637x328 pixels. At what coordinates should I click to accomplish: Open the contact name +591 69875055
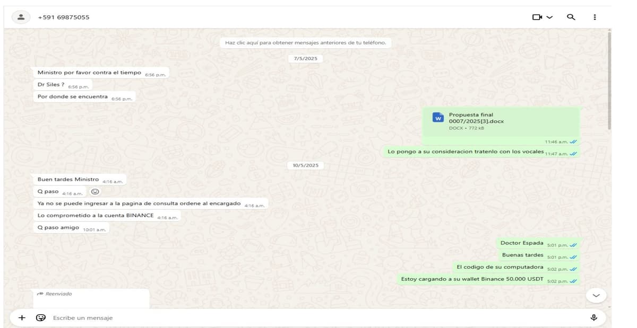click(64, 16)
